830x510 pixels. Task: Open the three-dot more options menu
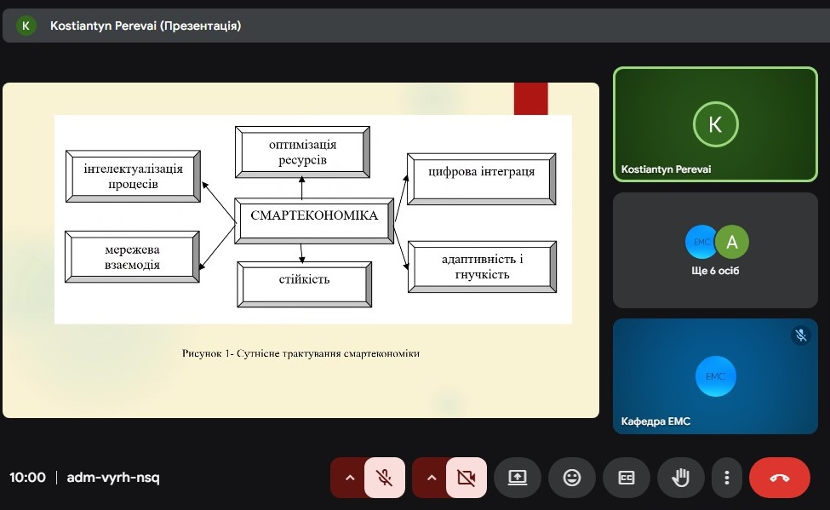(726, 478)
